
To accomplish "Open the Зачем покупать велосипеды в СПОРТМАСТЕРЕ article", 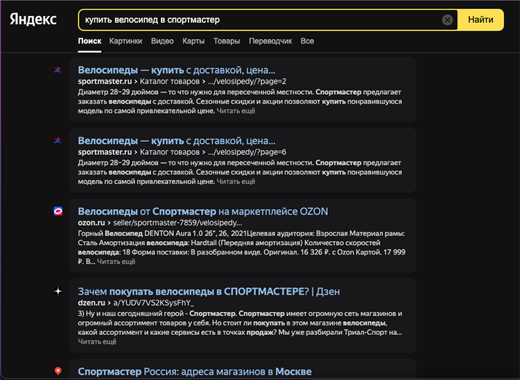I will (x=209, y=291).
